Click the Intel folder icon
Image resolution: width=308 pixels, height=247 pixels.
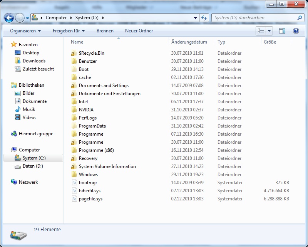(x=74, y=101)
